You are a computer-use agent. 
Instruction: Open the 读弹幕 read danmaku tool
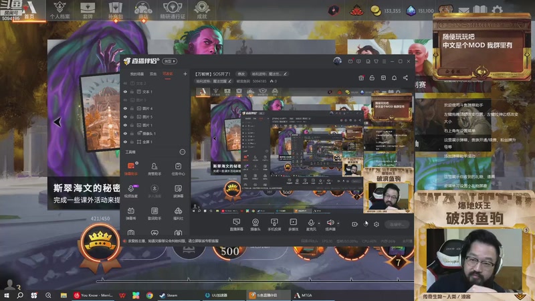click(178, 191)
